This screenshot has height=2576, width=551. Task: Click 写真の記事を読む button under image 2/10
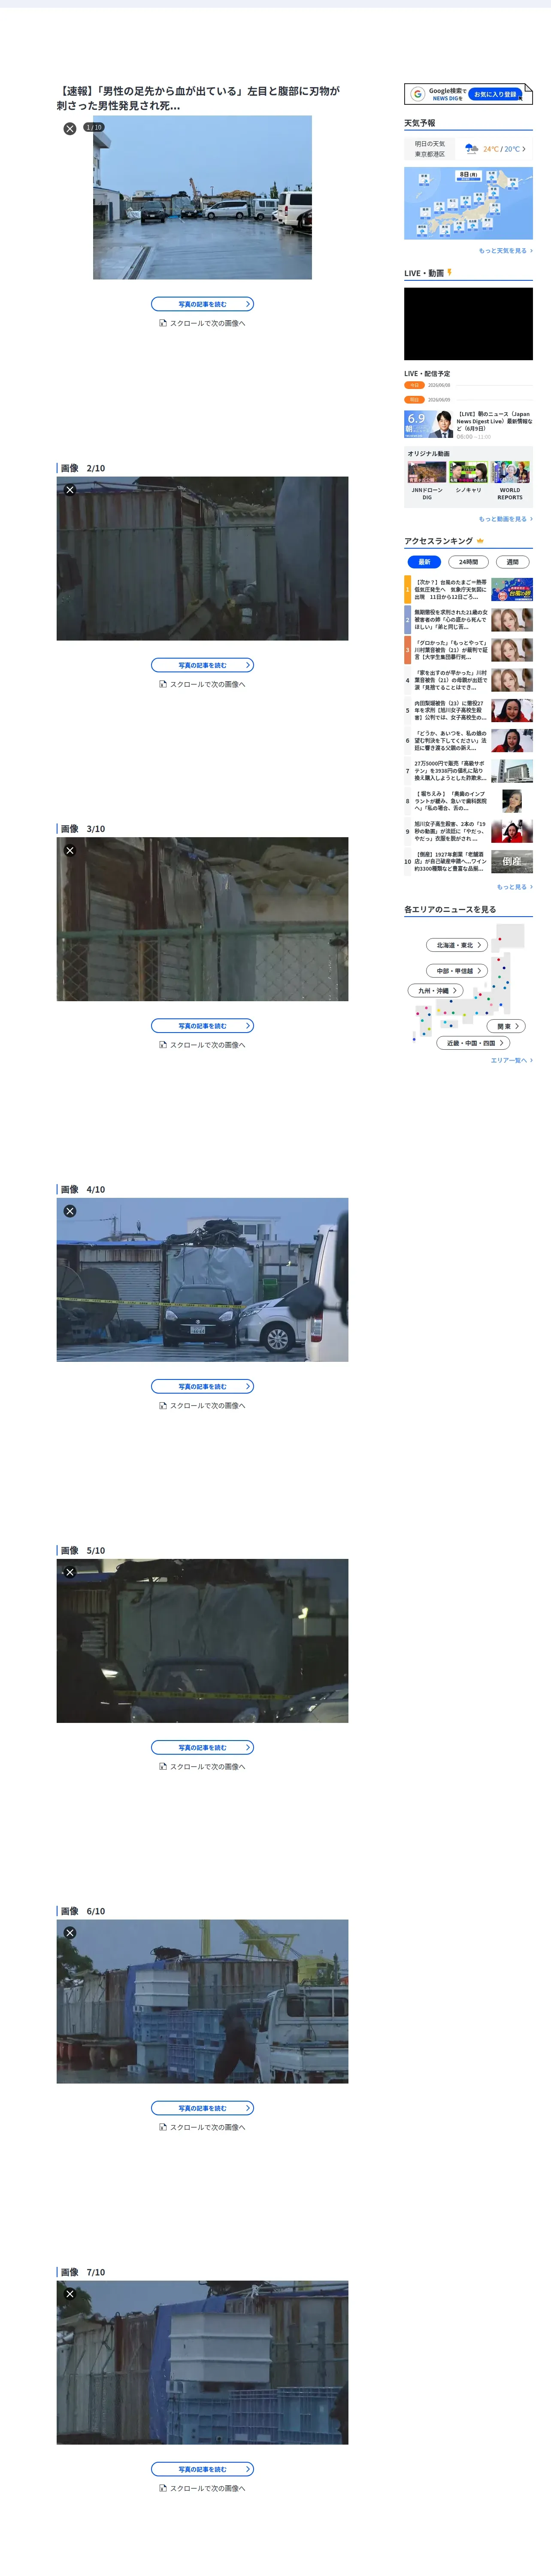(x=202, y=665)
